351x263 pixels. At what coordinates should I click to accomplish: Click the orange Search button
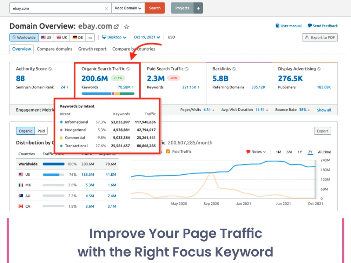[x=155, y=8]
